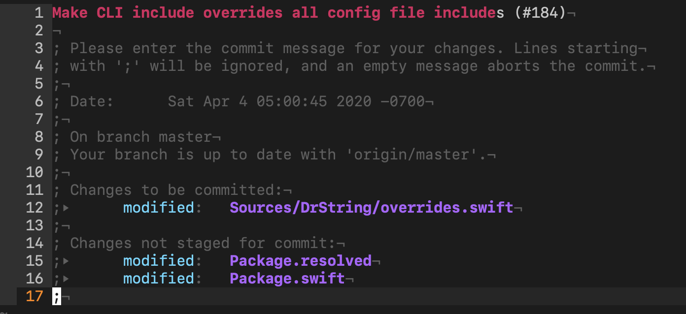
Task: Click the tab arrow marker on line 15
Action: 66,261
